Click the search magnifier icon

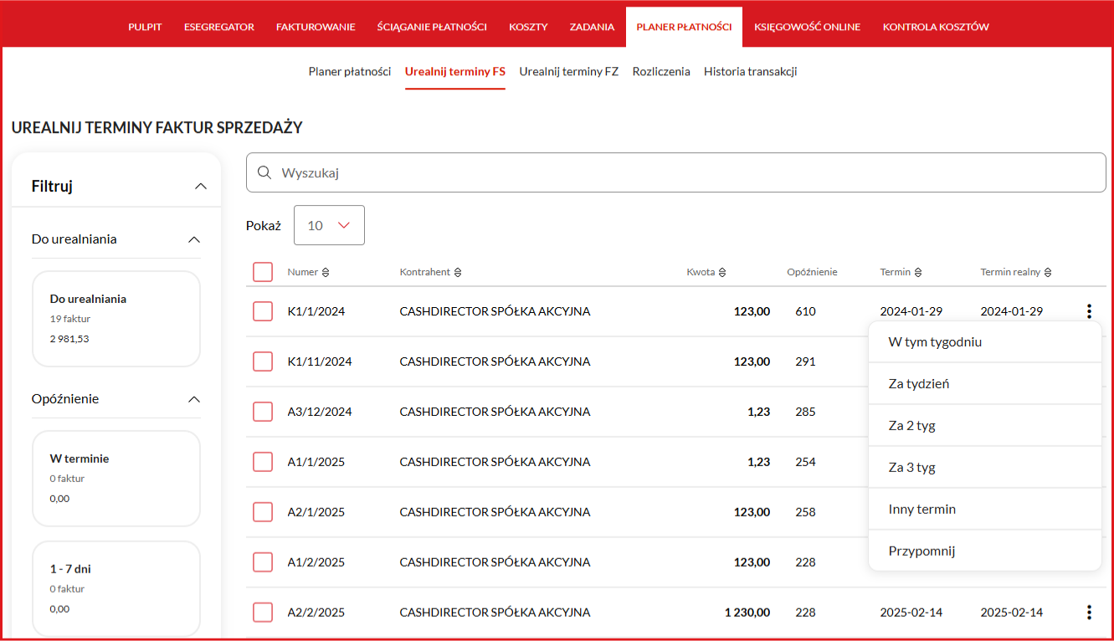(x=264, y=172)
